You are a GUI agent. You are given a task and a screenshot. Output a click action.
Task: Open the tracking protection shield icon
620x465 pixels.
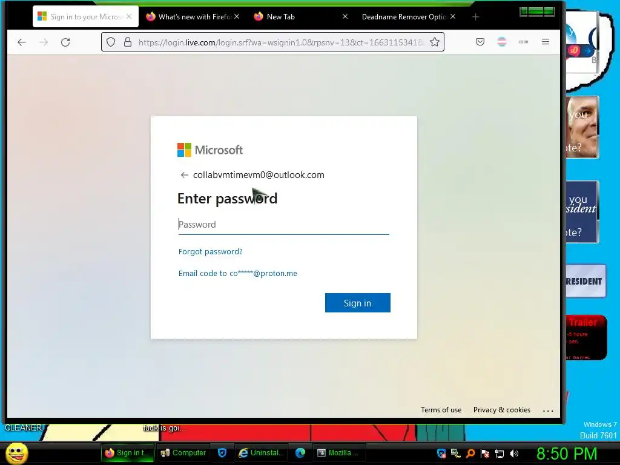[x=111, y=42]
